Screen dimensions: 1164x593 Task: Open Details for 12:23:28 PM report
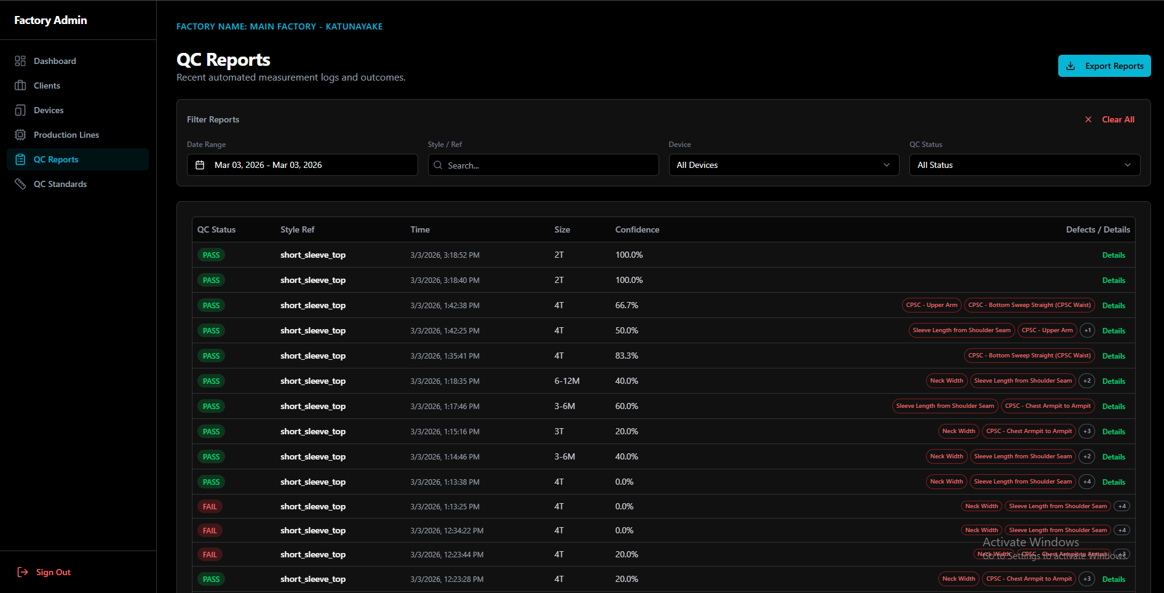[1114, 579]
